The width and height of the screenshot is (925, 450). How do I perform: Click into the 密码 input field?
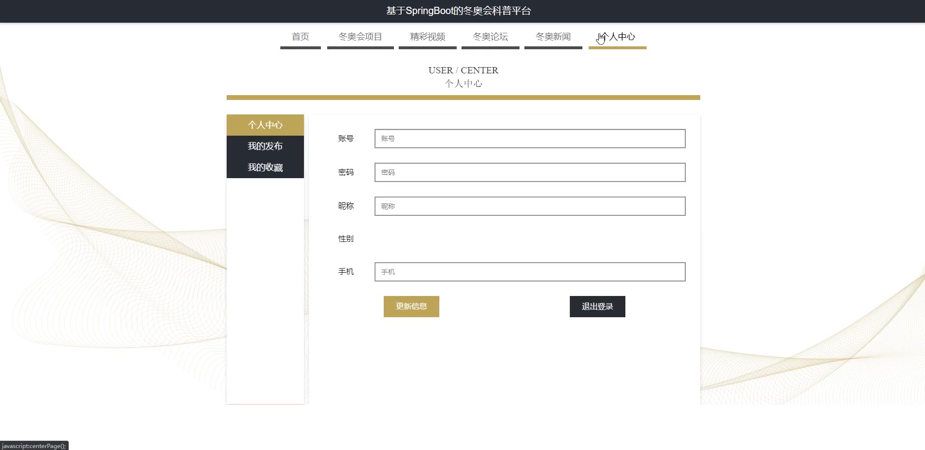[530, 172]
